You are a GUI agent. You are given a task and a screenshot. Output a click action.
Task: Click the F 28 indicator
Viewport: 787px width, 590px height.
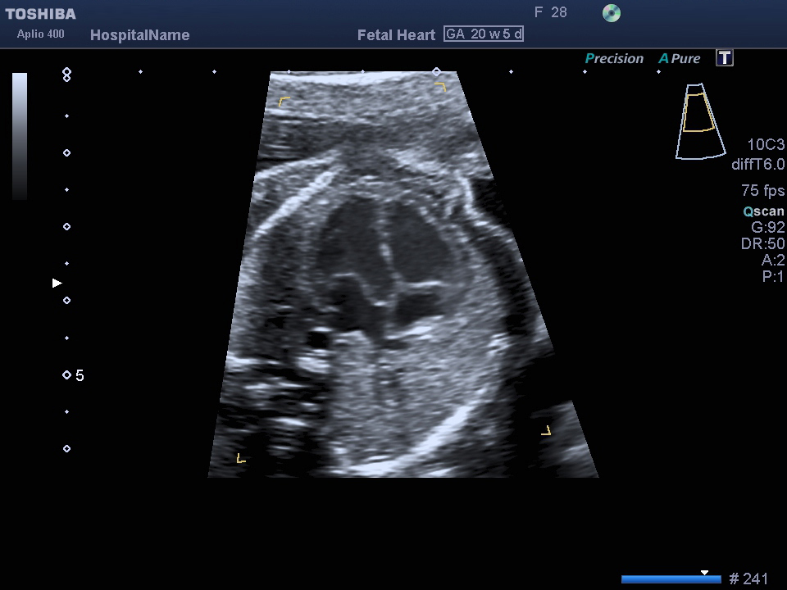(551, 12)
